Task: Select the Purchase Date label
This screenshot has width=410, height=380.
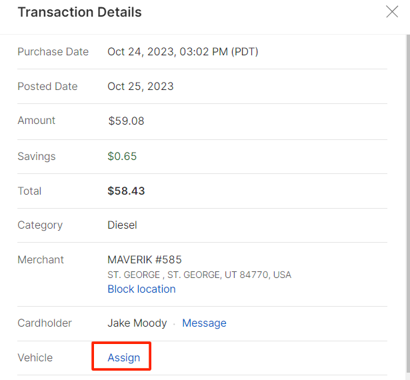Action: click(x=53, y=52)
